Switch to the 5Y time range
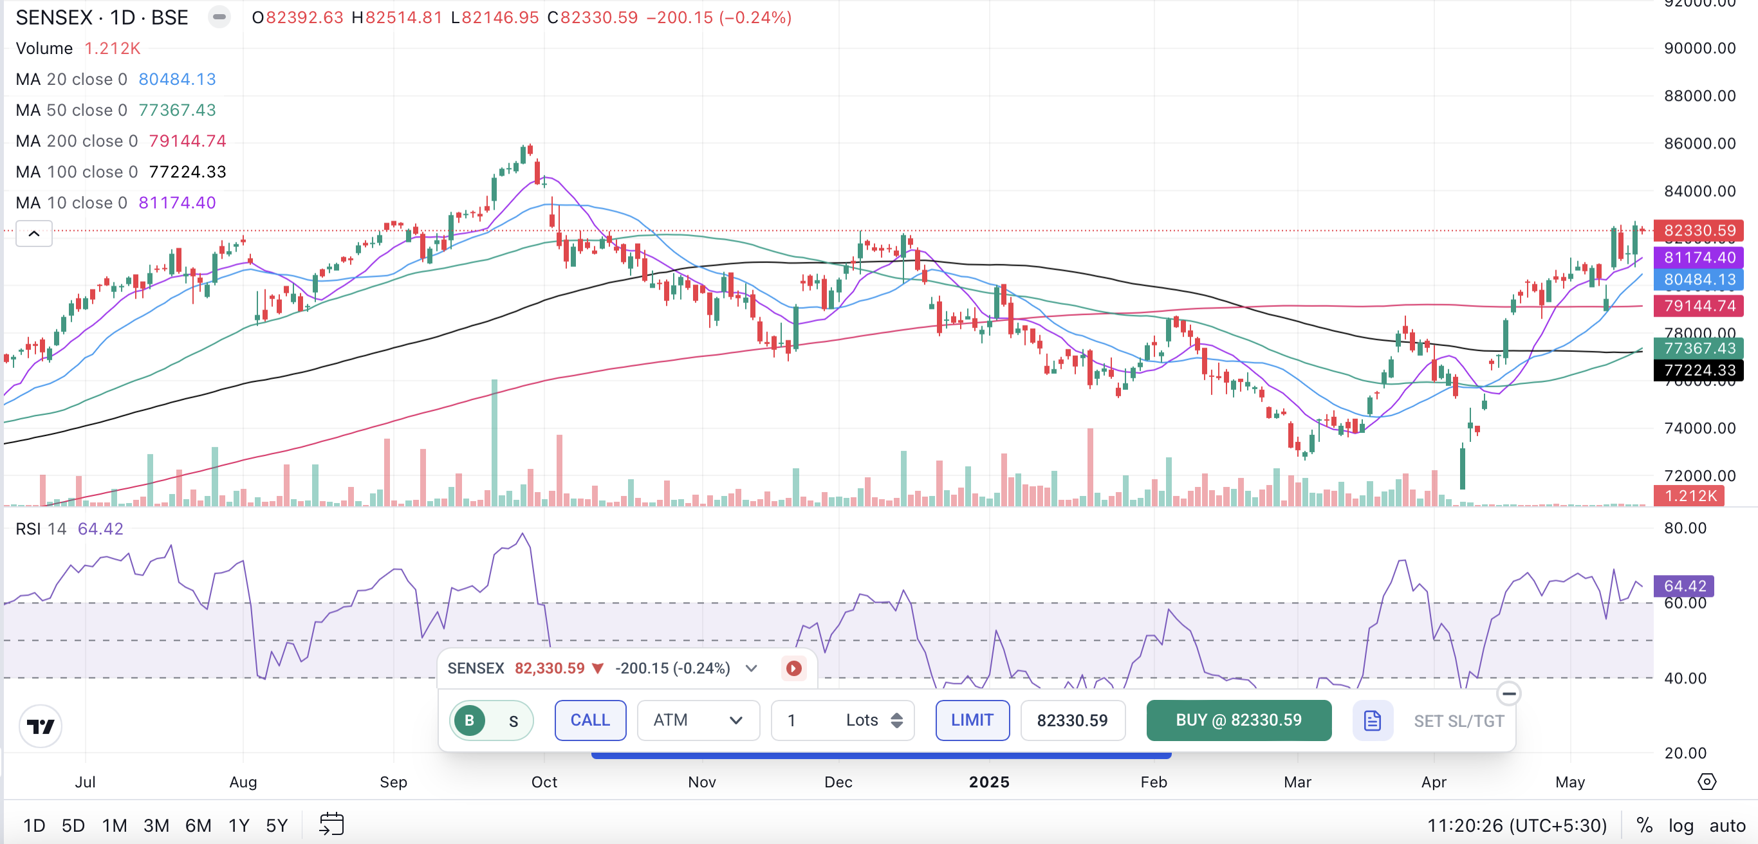The height and width of the screenshot is (844, 1758). click(x=277, y=825)
